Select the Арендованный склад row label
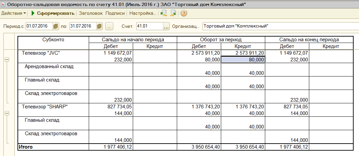Viewport: 359px width, 156px height. [x=49, y=66]
